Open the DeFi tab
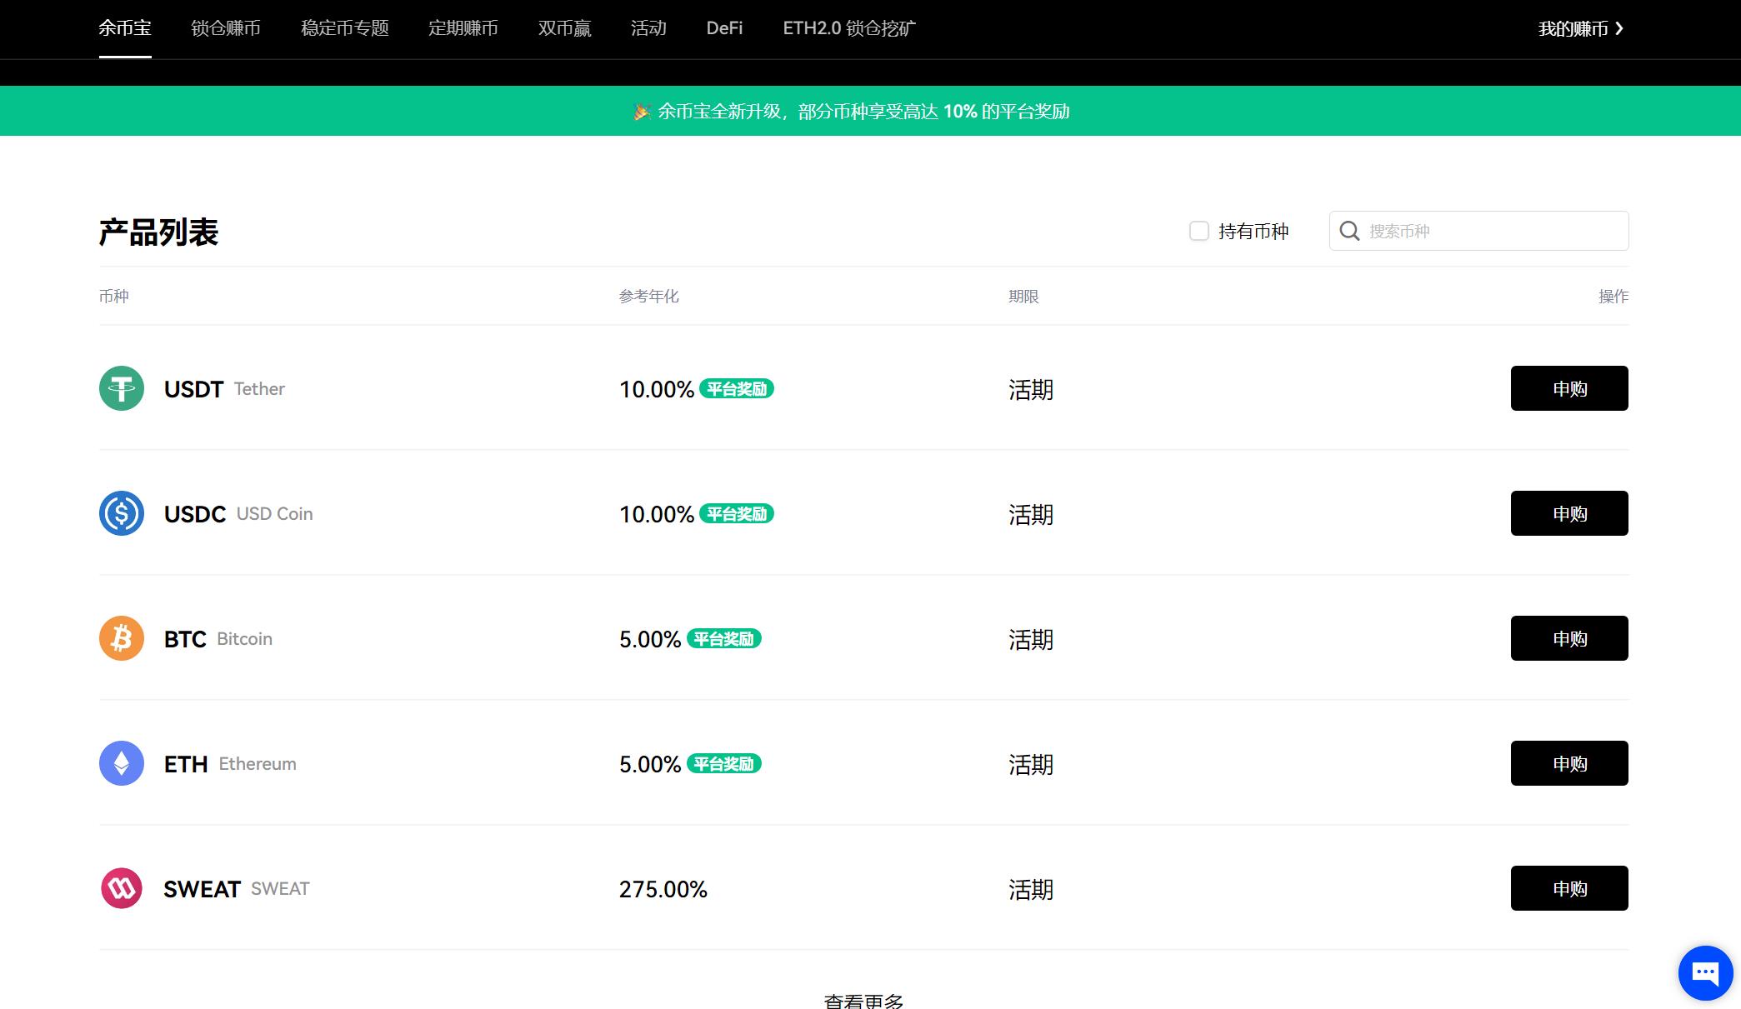1741x1009 pixels. point(724,28)
